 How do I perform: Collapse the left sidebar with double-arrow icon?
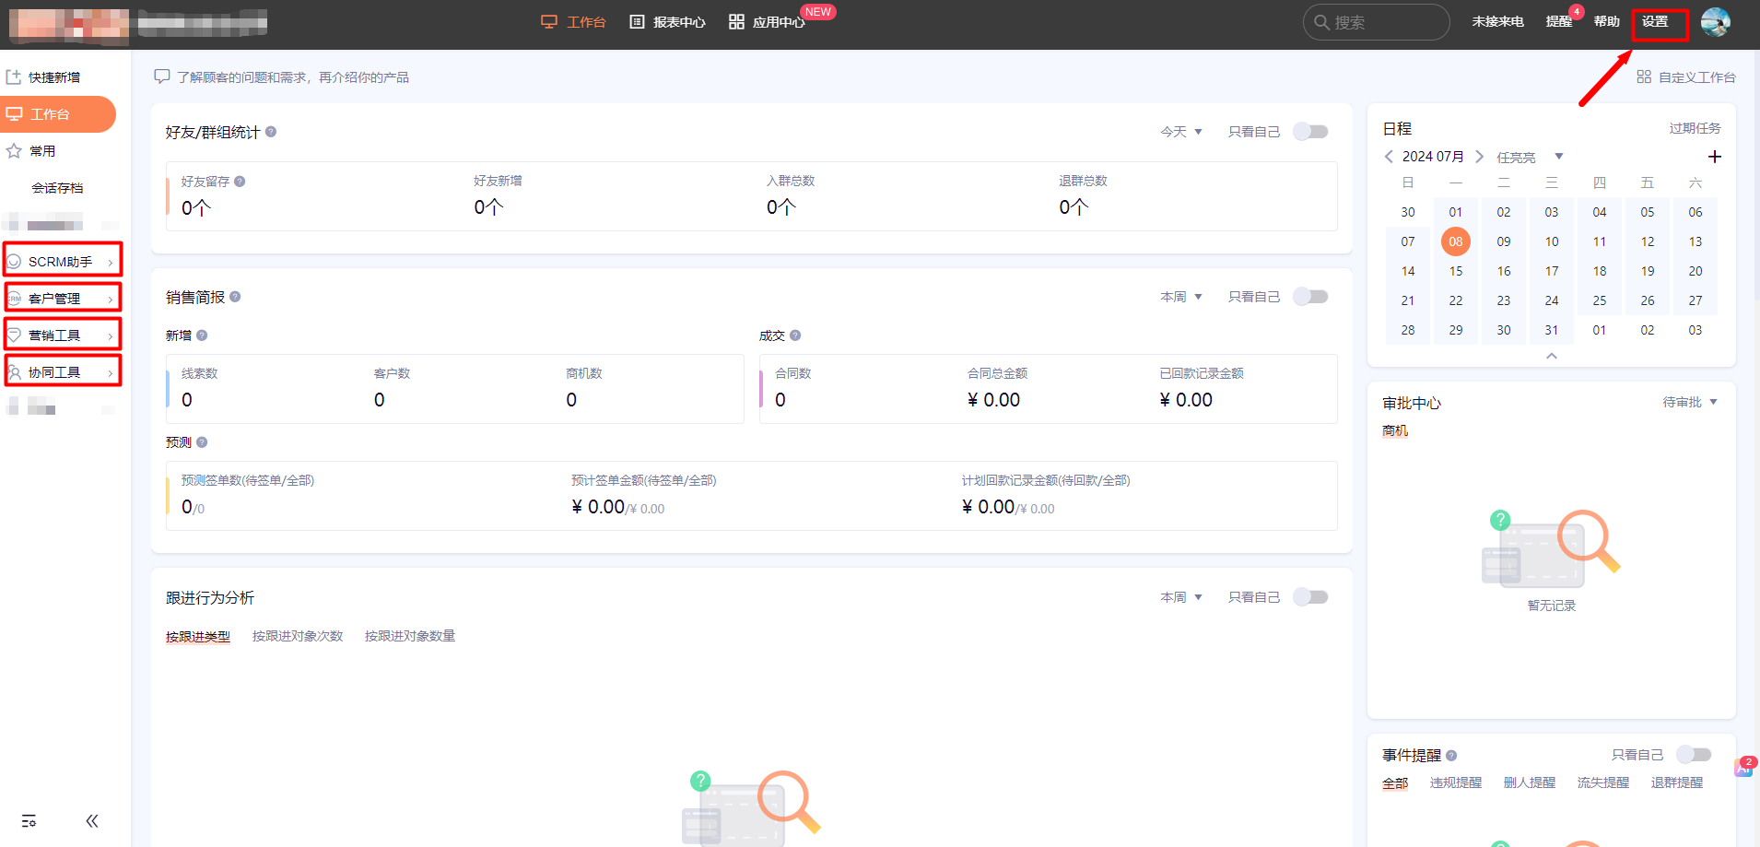(92, 821)
